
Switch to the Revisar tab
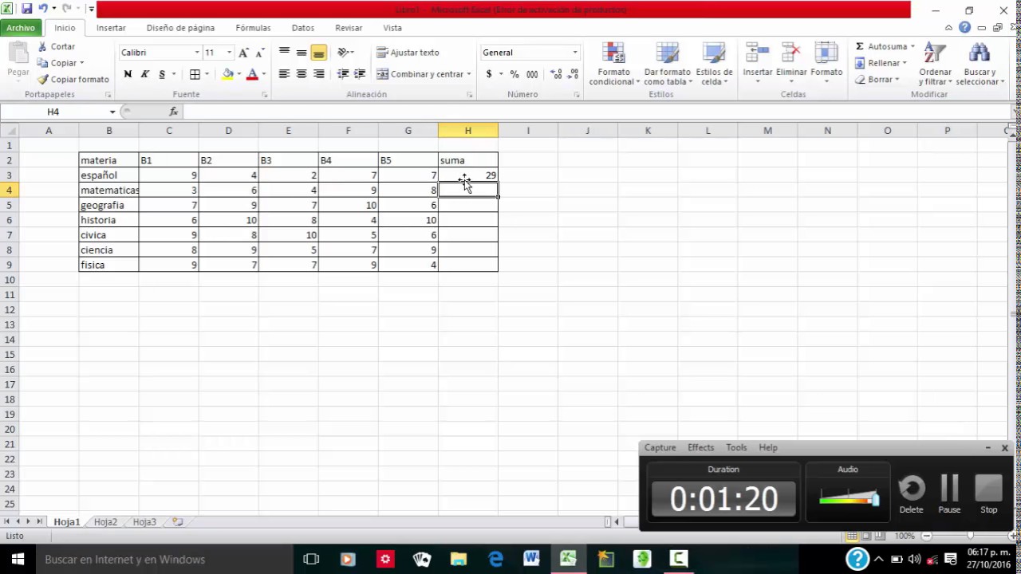click(349, 28)
